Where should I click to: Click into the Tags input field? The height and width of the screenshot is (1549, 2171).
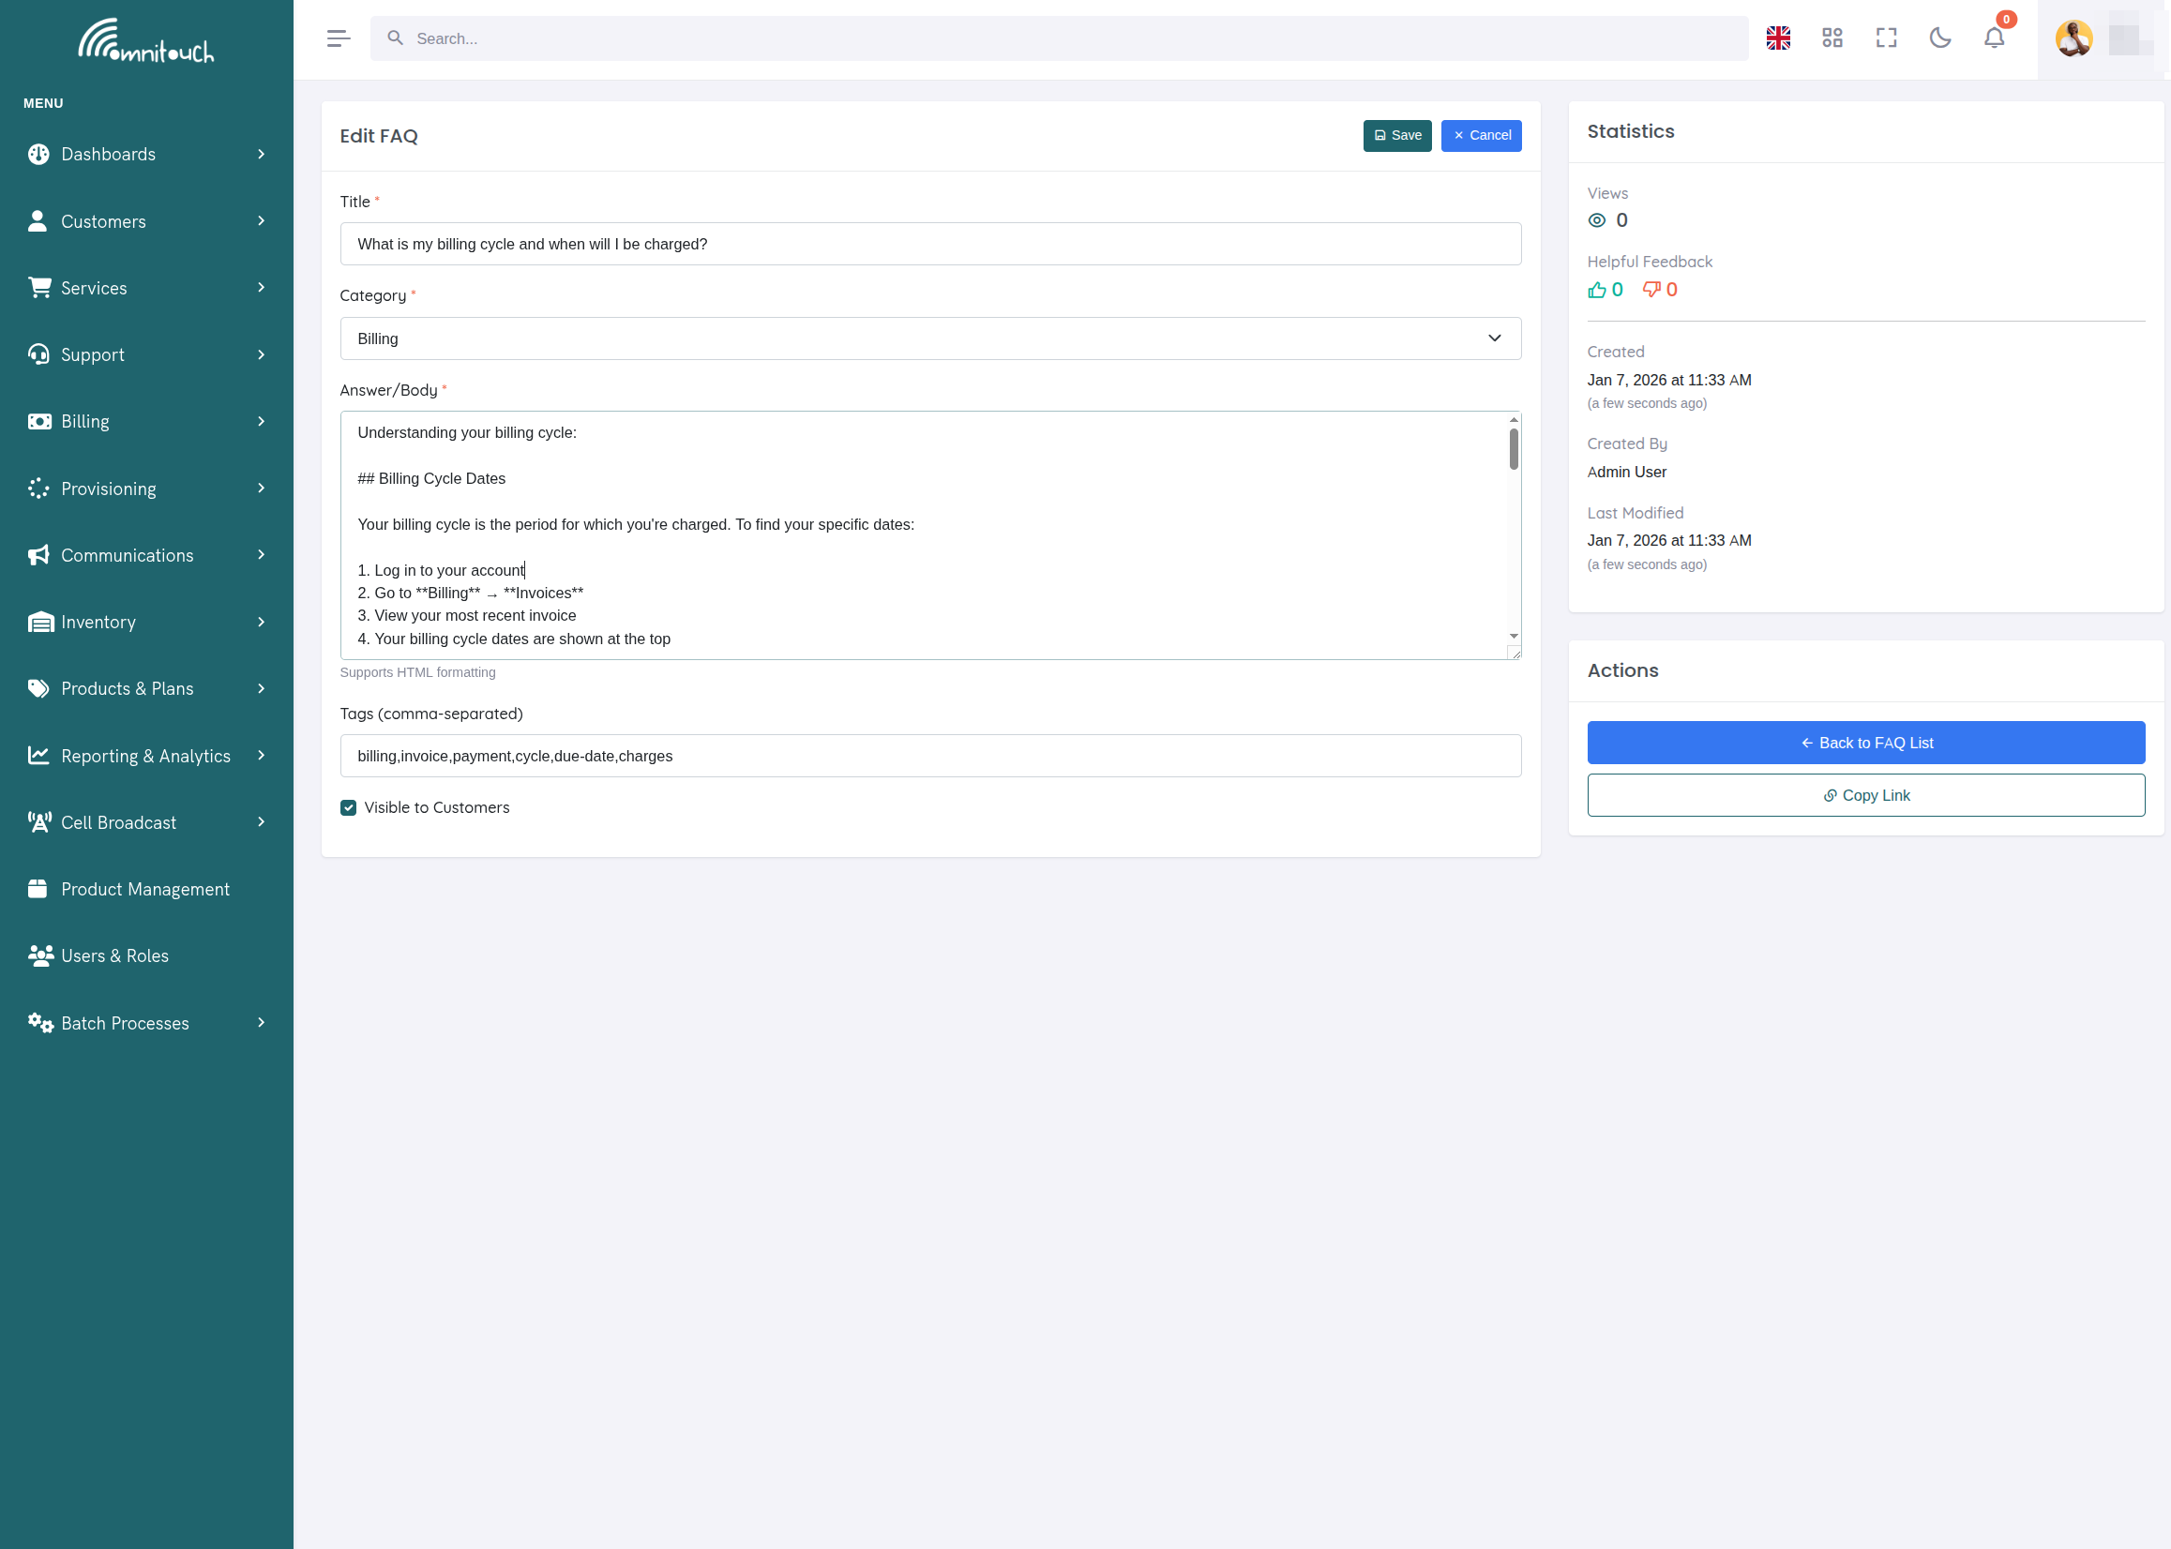(x=930, y=756)
